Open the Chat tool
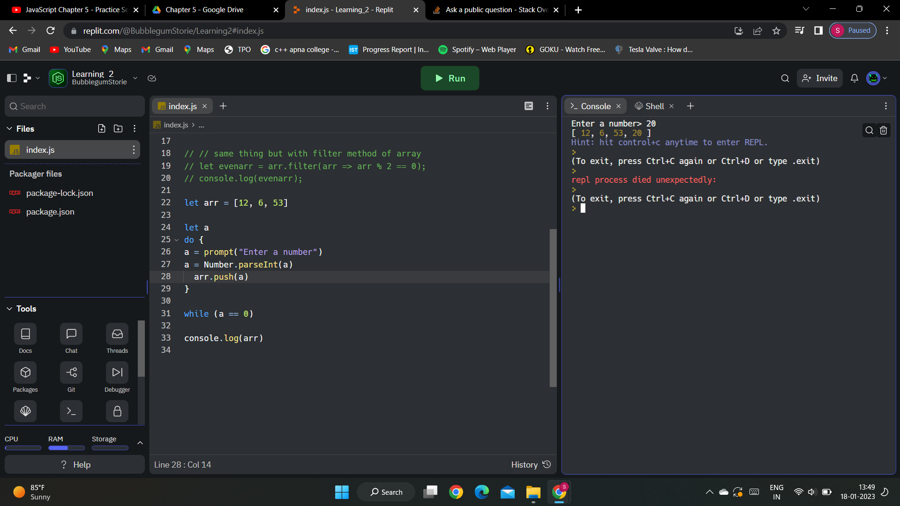 pos(71,338)
